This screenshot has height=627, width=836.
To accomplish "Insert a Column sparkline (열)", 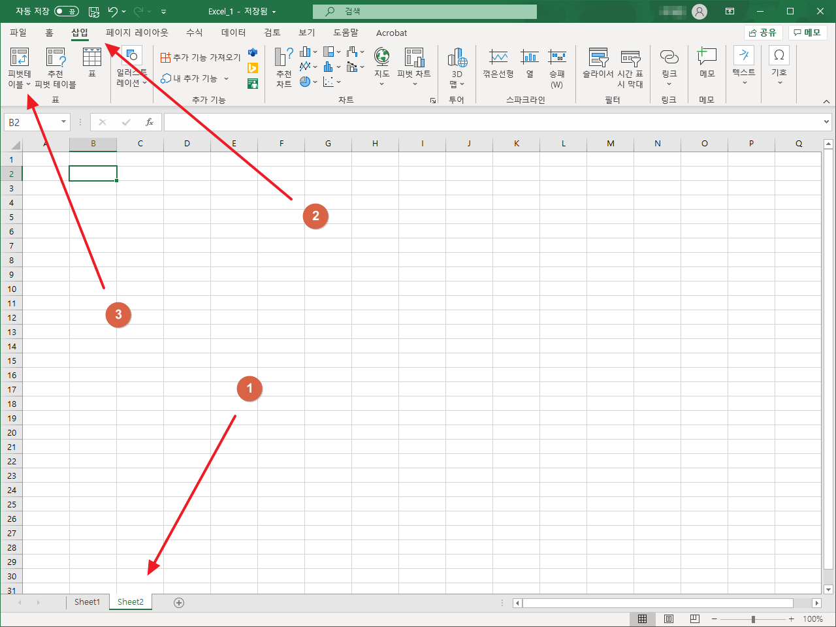I will 530,64.
